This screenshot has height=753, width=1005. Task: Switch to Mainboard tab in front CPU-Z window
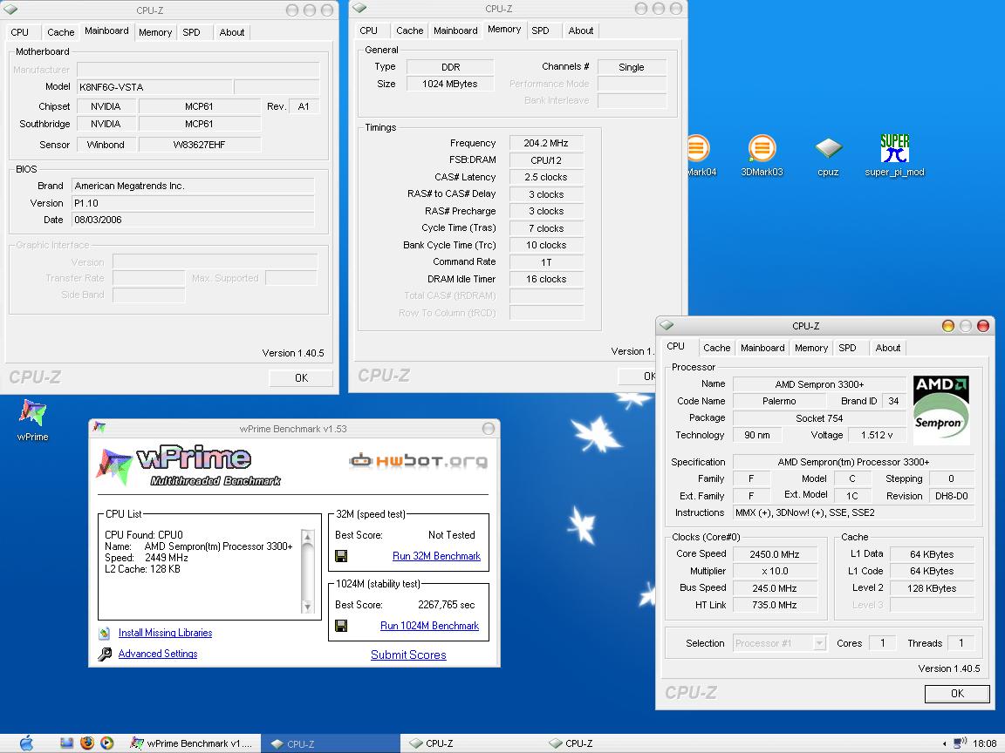[x=762, y=348]
